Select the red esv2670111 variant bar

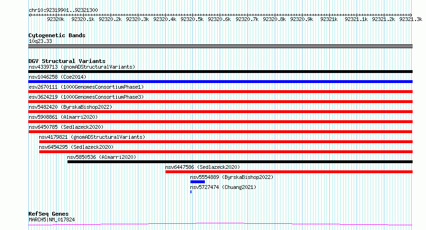point(220,92)
